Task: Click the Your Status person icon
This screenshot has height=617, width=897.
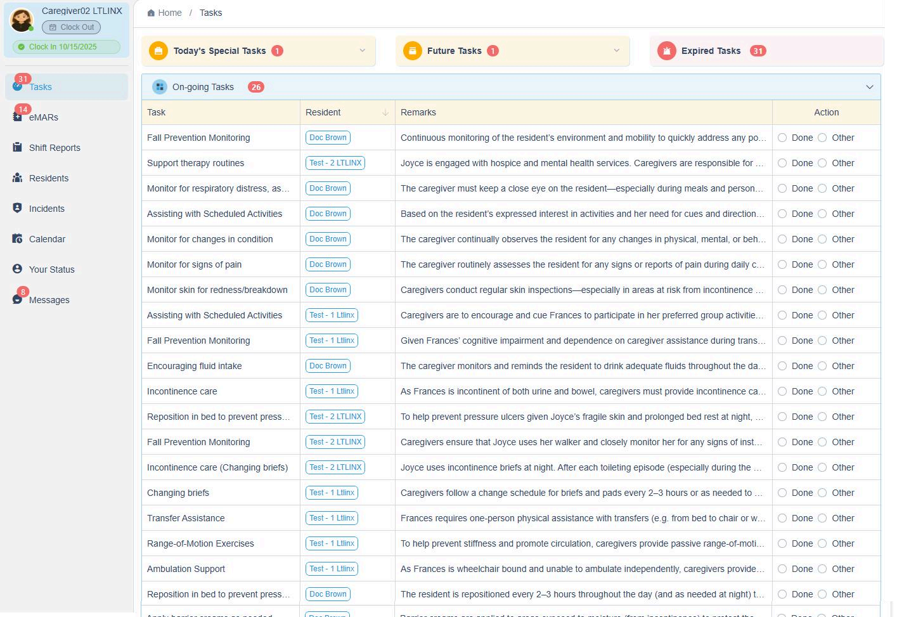Action: (17, 269)
